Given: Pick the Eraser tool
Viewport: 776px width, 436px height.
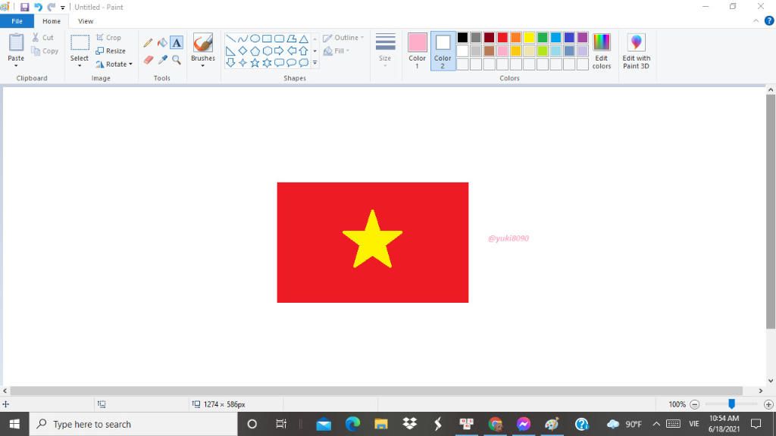Looking at the screenshot, I should (x=148, y=60).
